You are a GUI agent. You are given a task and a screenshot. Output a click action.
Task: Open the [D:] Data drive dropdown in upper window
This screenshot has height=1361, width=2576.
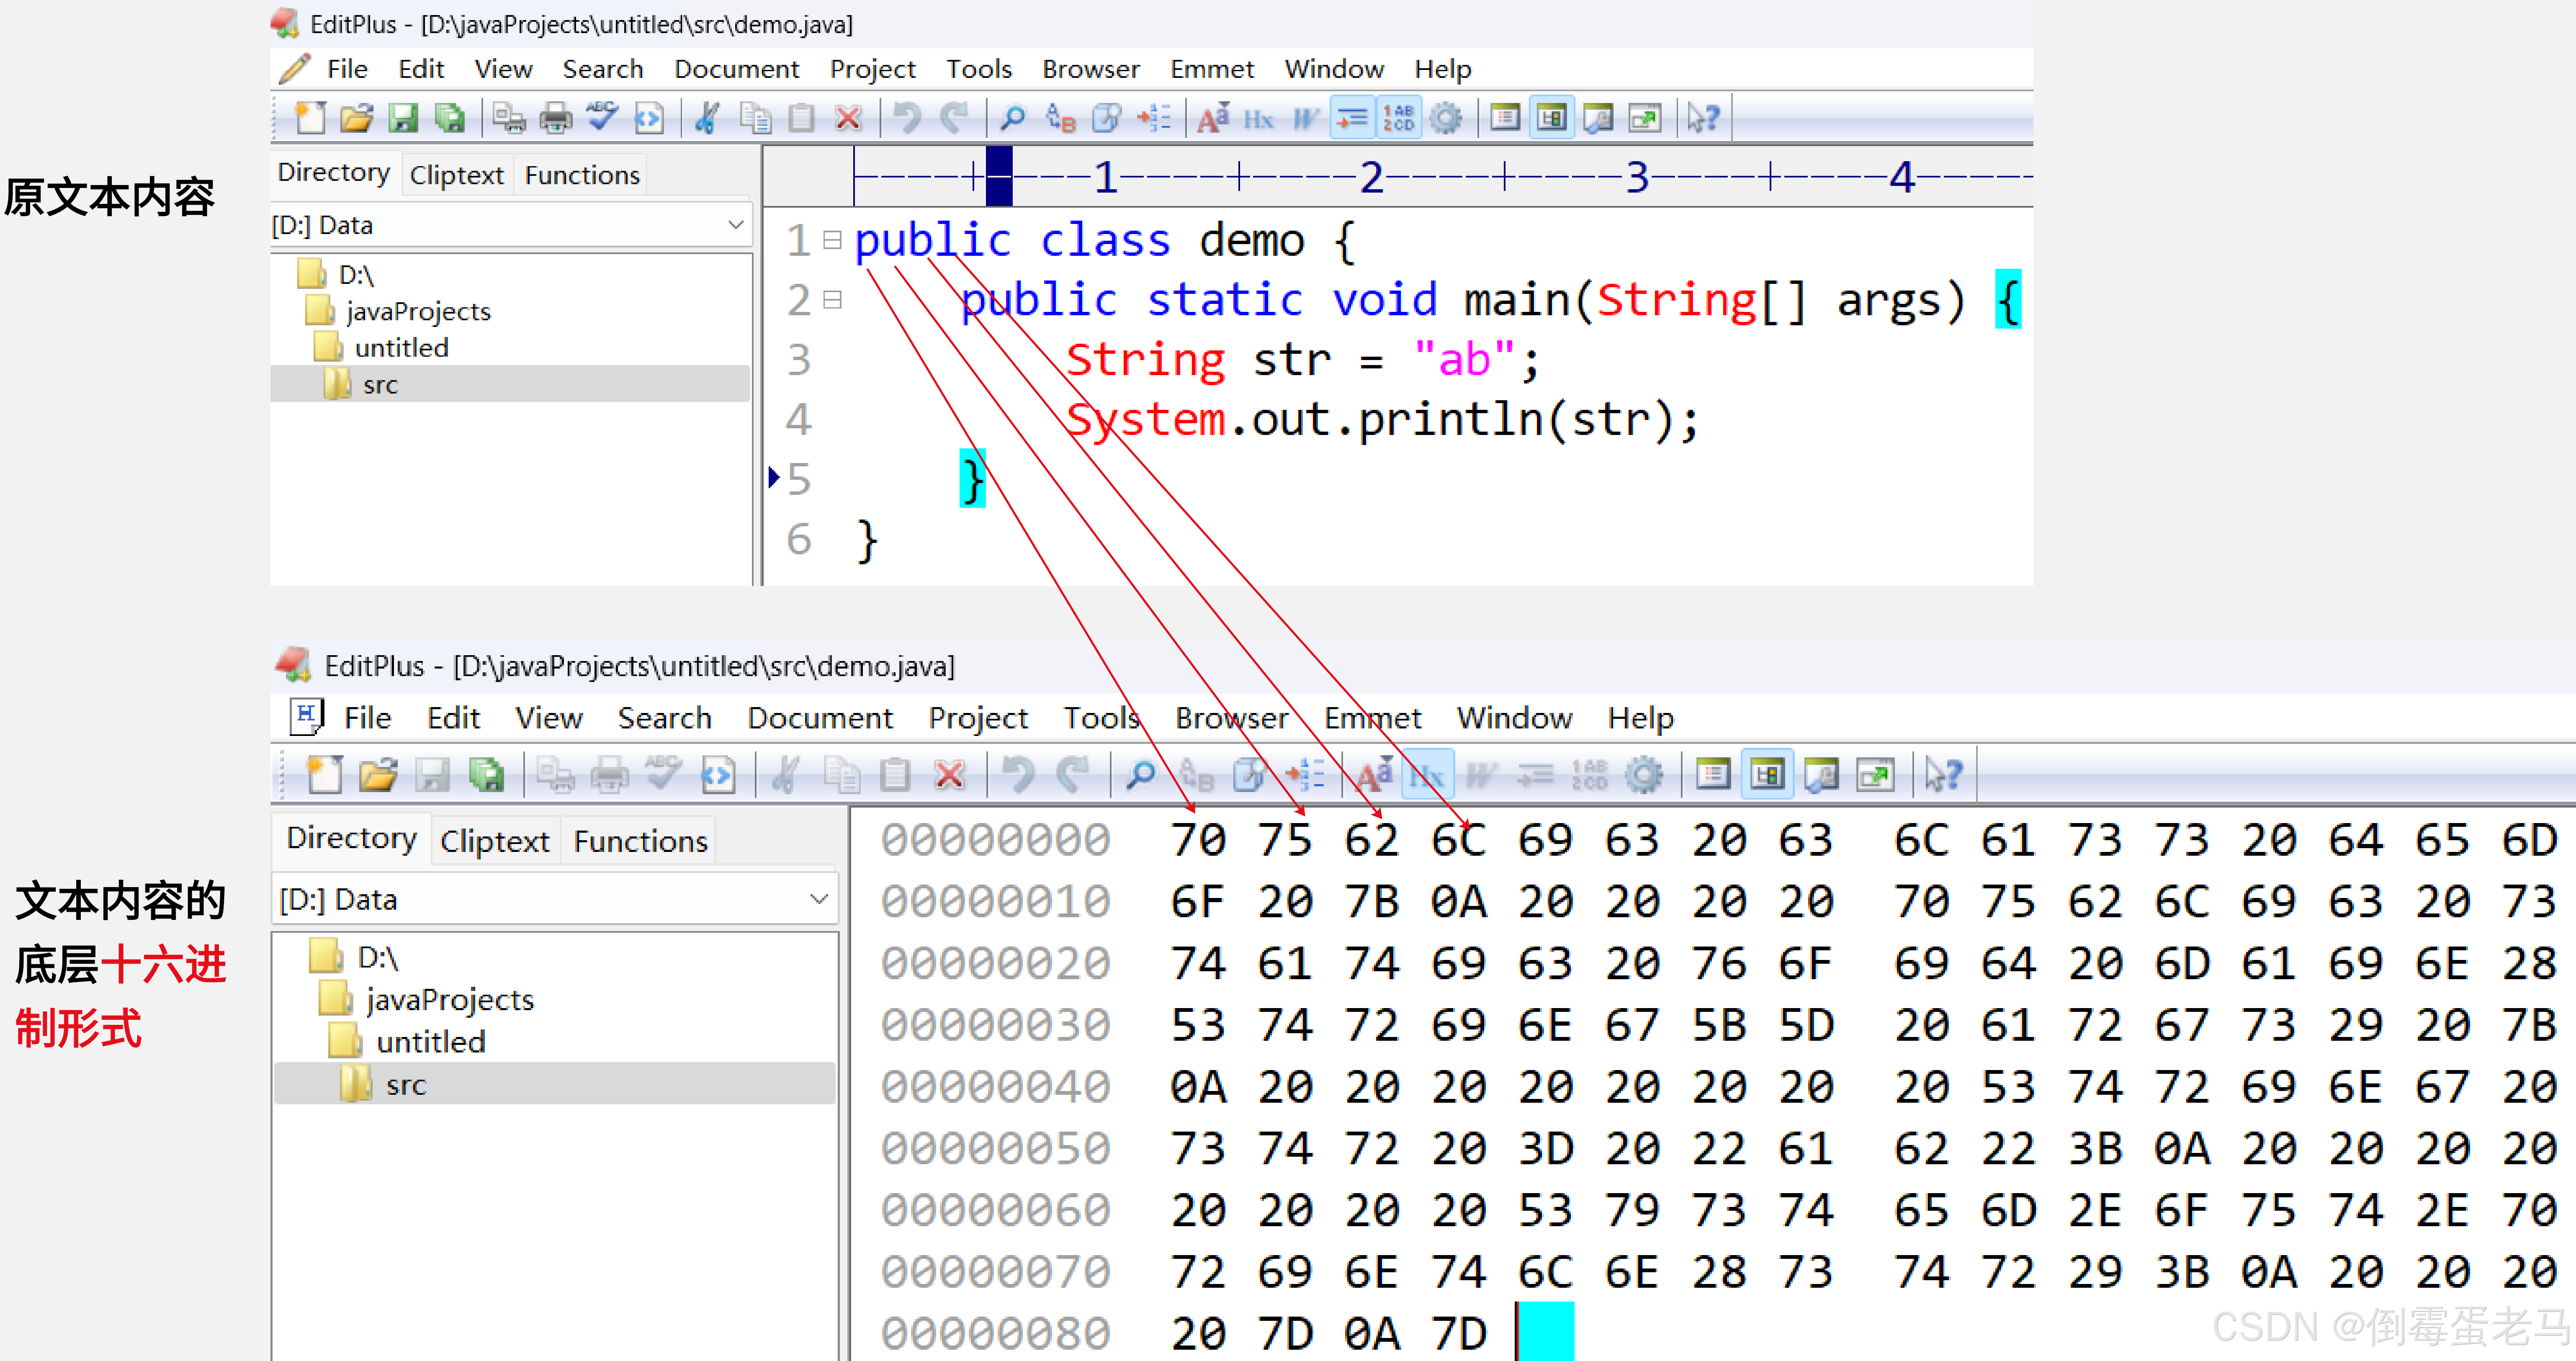[736, 225]
